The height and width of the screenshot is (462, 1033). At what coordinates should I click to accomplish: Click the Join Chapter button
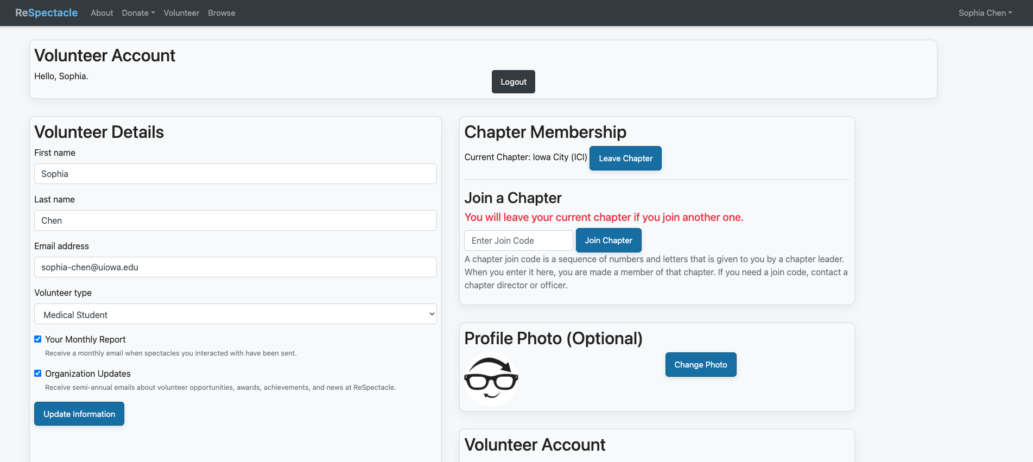[x=609, y=241]
